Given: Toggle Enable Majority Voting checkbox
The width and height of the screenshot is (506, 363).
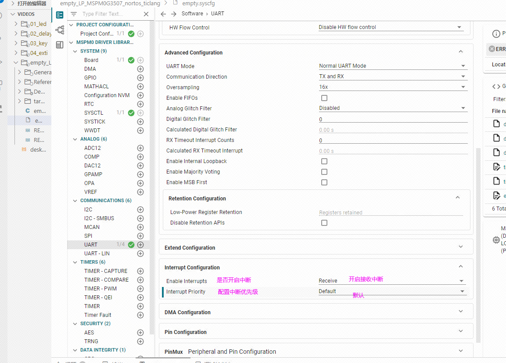Looking at the screenshot, I should 324,172.
